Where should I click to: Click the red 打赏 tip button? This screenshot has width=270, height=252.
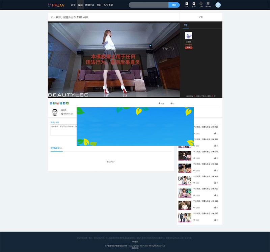point(188,47)
